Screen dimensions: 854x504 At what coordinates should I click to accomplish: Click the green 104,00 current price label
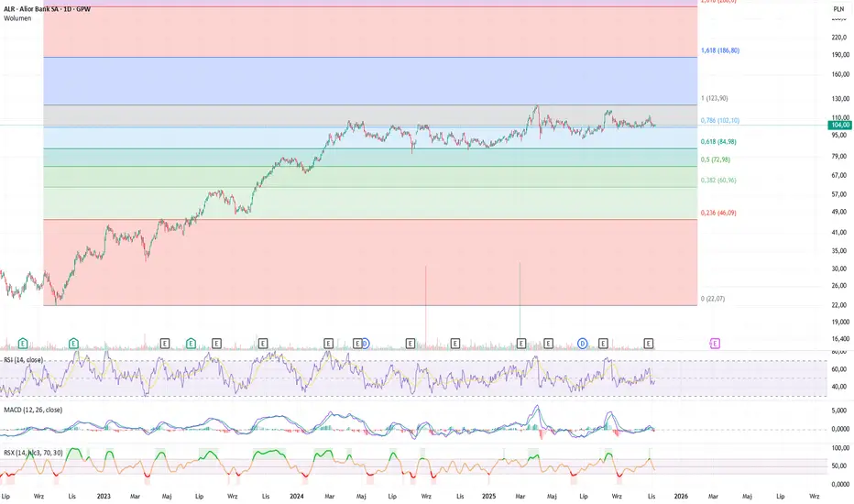(840, 126)
